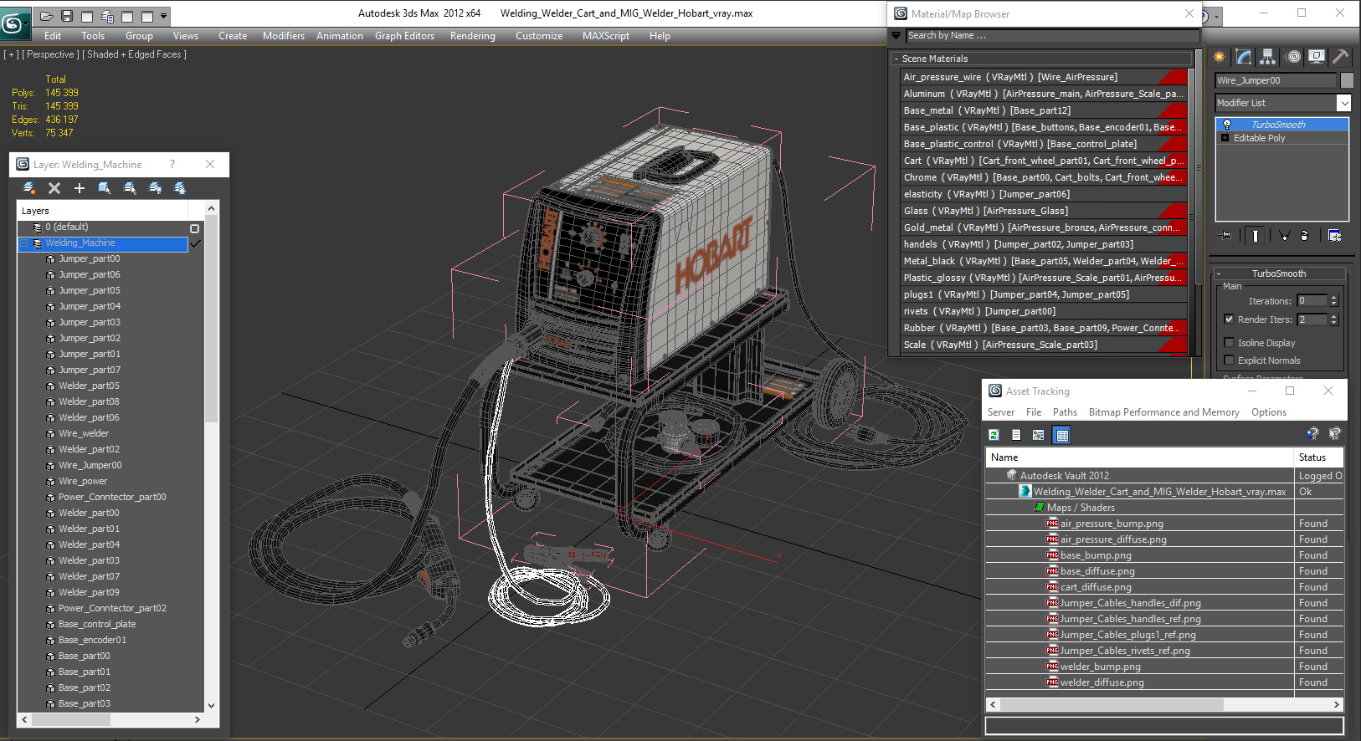Click the Search by Name field
Screen dimensions: 1361x741
[x=1052, y=36]
